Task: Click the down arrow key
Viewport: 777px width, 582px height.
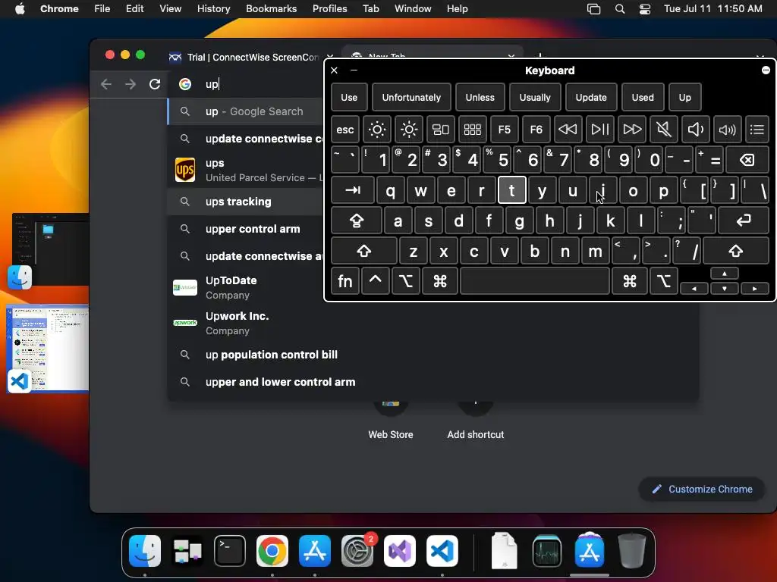Action: click(725, 289)
